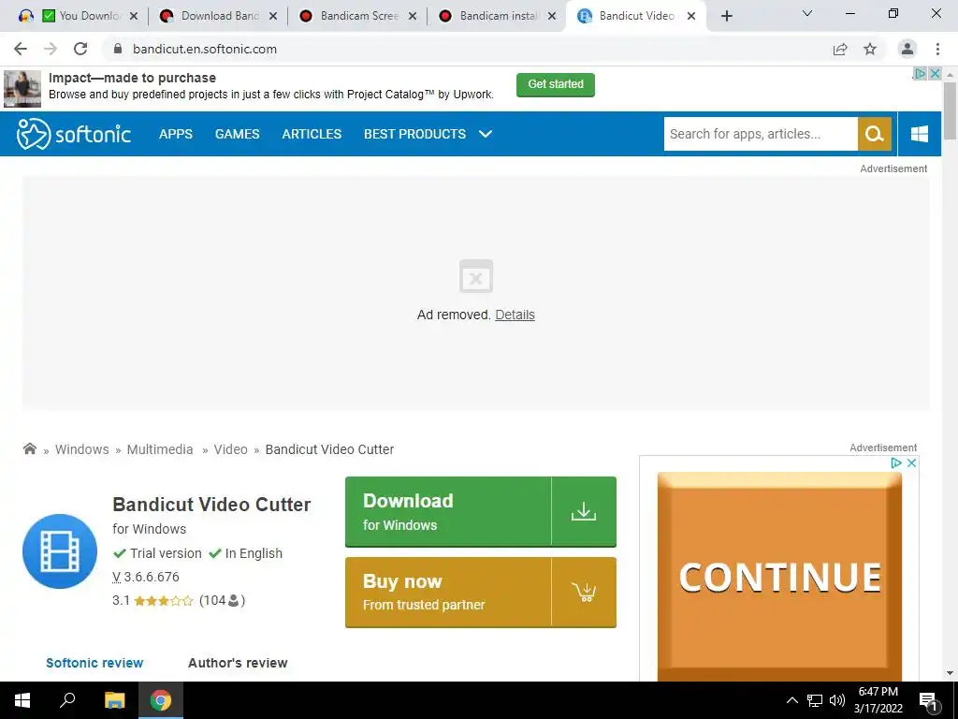Click Video breadcrumb link
Viewport: 958px width, 719px height.
(x=230, y=449)
